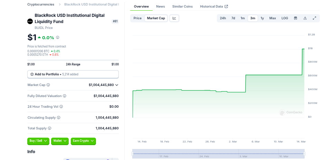This screenshot has width=326, height=160.
Task: Click the BlackRock coin logo icon
Action: coord(30,21)
